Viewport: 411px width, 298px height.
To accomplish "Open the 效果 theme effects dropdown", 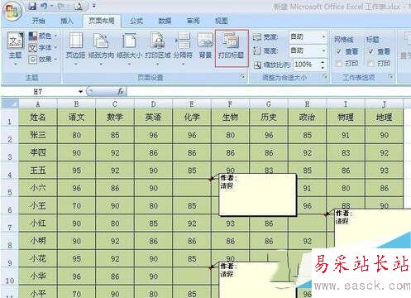I will pos(43,60).
